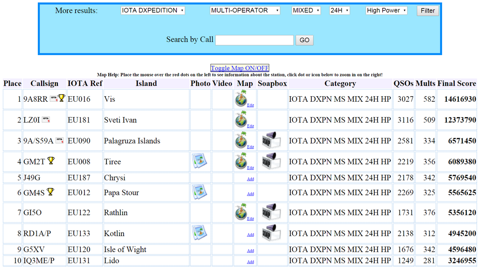
Task: Open the soapbox icon for RD1A/P
Action: click(x=271, y=233)
